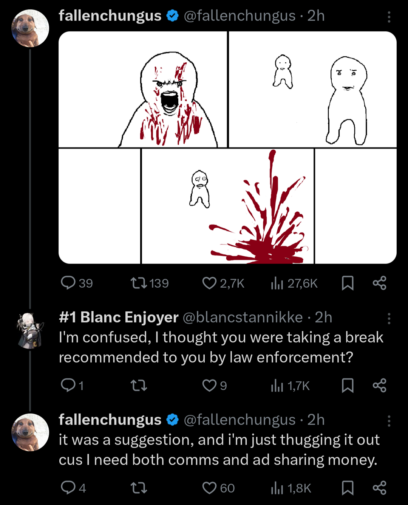
Task: Like the thugging it out reply with 60 likes
Action: [x=209, y=488]
